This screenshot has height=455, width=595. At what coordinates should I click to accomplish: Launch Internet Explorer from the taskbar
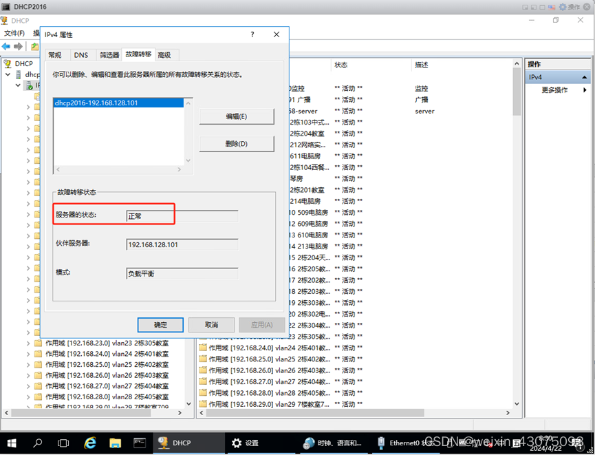click(89, 443)
